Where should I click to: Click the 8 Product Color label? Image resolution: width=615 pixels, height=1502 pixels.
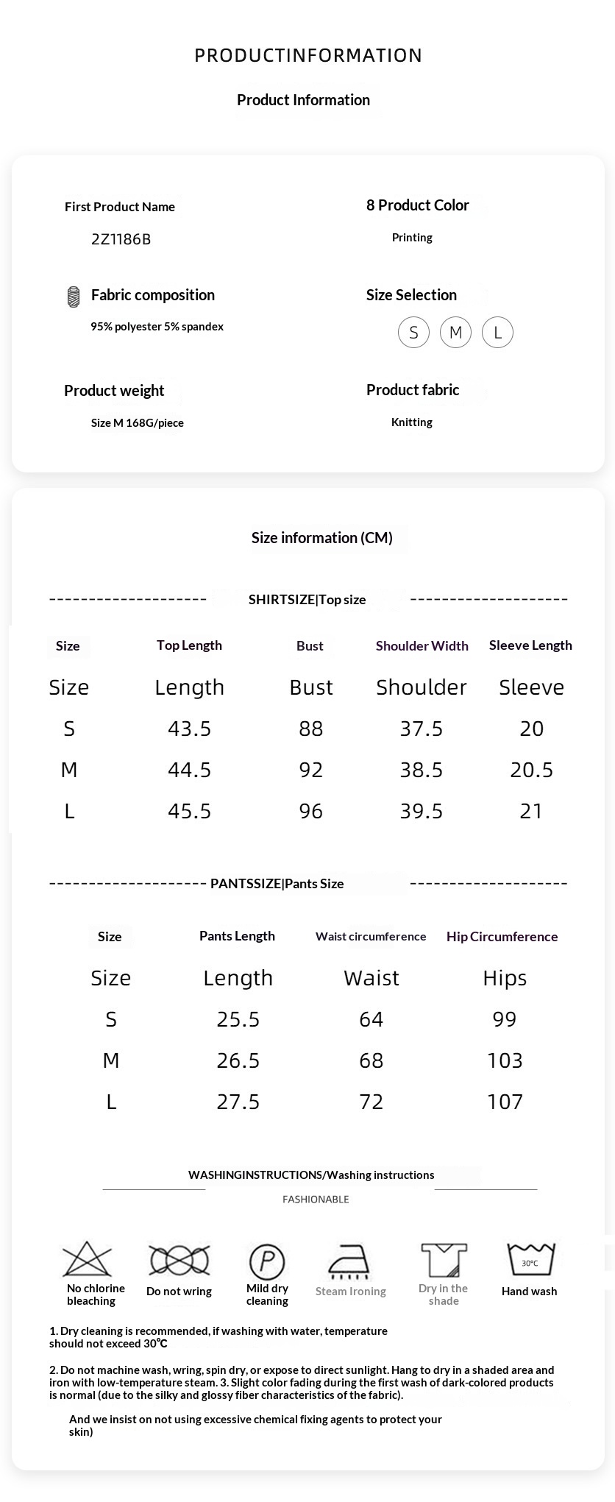[x=417, y=205]
